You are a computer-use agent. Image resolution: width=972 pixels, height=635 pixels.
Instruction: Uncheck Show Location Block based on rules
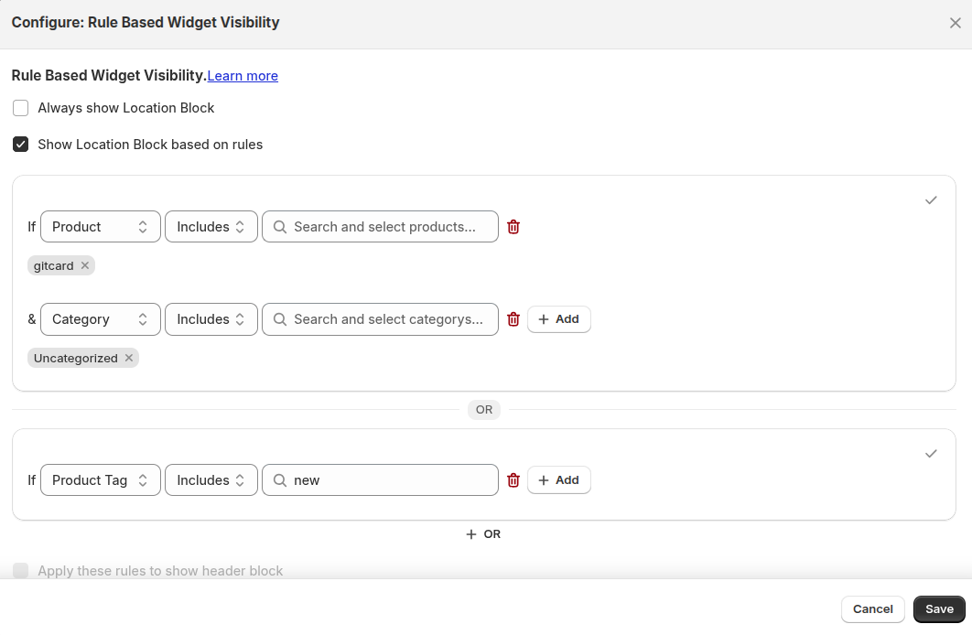(x=20, y=144)
